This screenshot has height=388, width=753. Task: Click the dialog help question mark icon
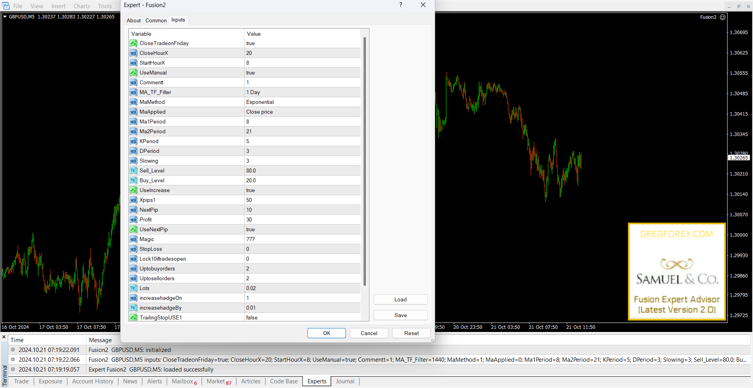point(400,5)
